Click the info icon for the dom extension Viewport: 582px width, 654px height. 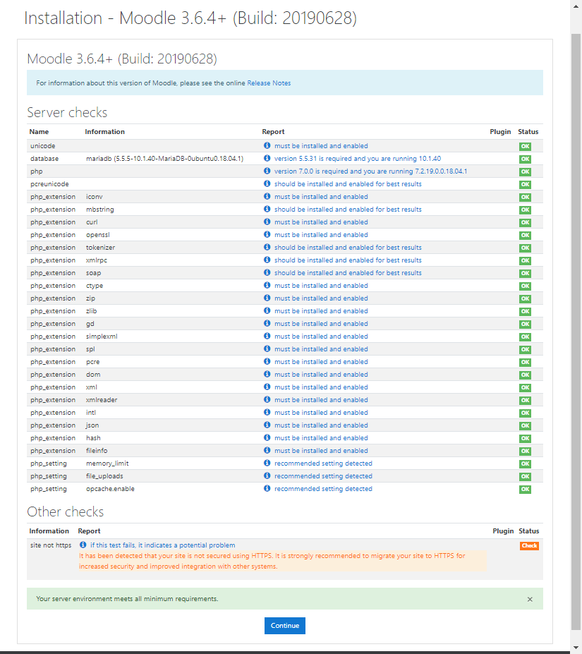click(x=267, y=374)
